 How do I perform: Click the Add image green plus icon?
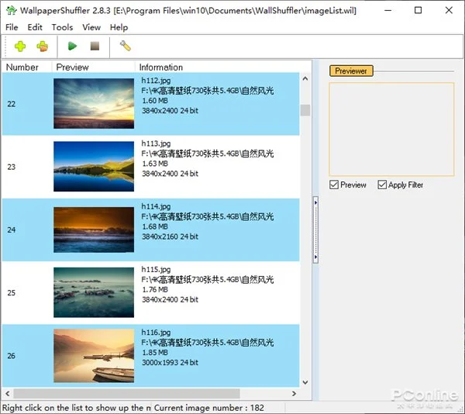[x=20, y=47]
